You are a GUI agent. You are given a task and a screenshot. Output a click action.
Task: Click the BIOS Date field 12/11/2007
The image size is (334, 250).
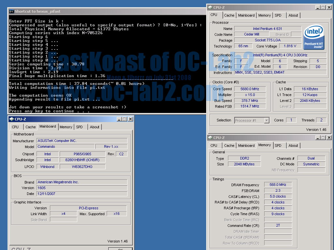point(82,194)
